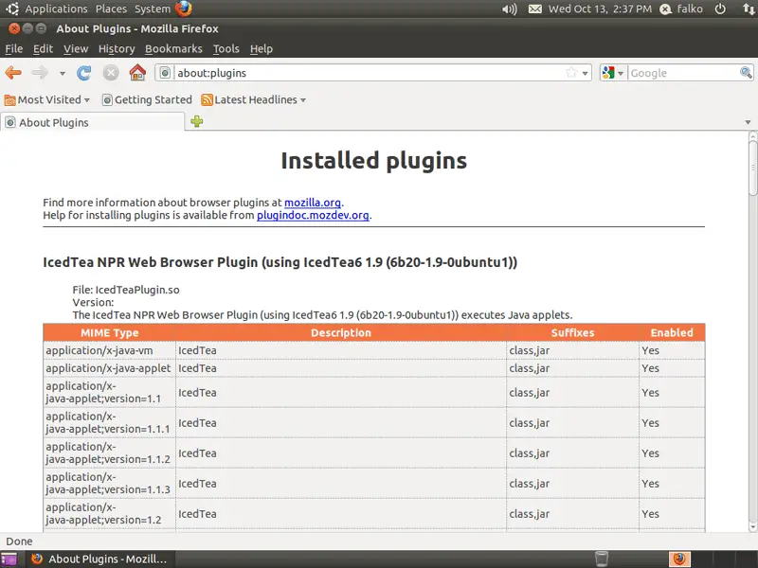The image size is (758, 568).
Task: Go to the Home page icon
Action: tap(137, 73)
